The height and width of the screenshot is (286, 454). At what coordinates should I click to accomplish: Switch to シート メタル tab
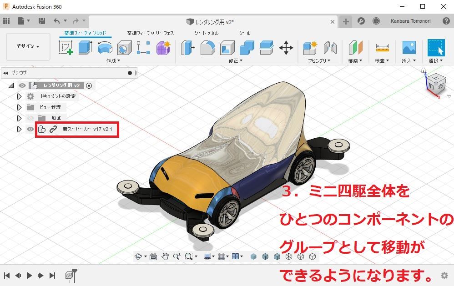tap(207, 33)
